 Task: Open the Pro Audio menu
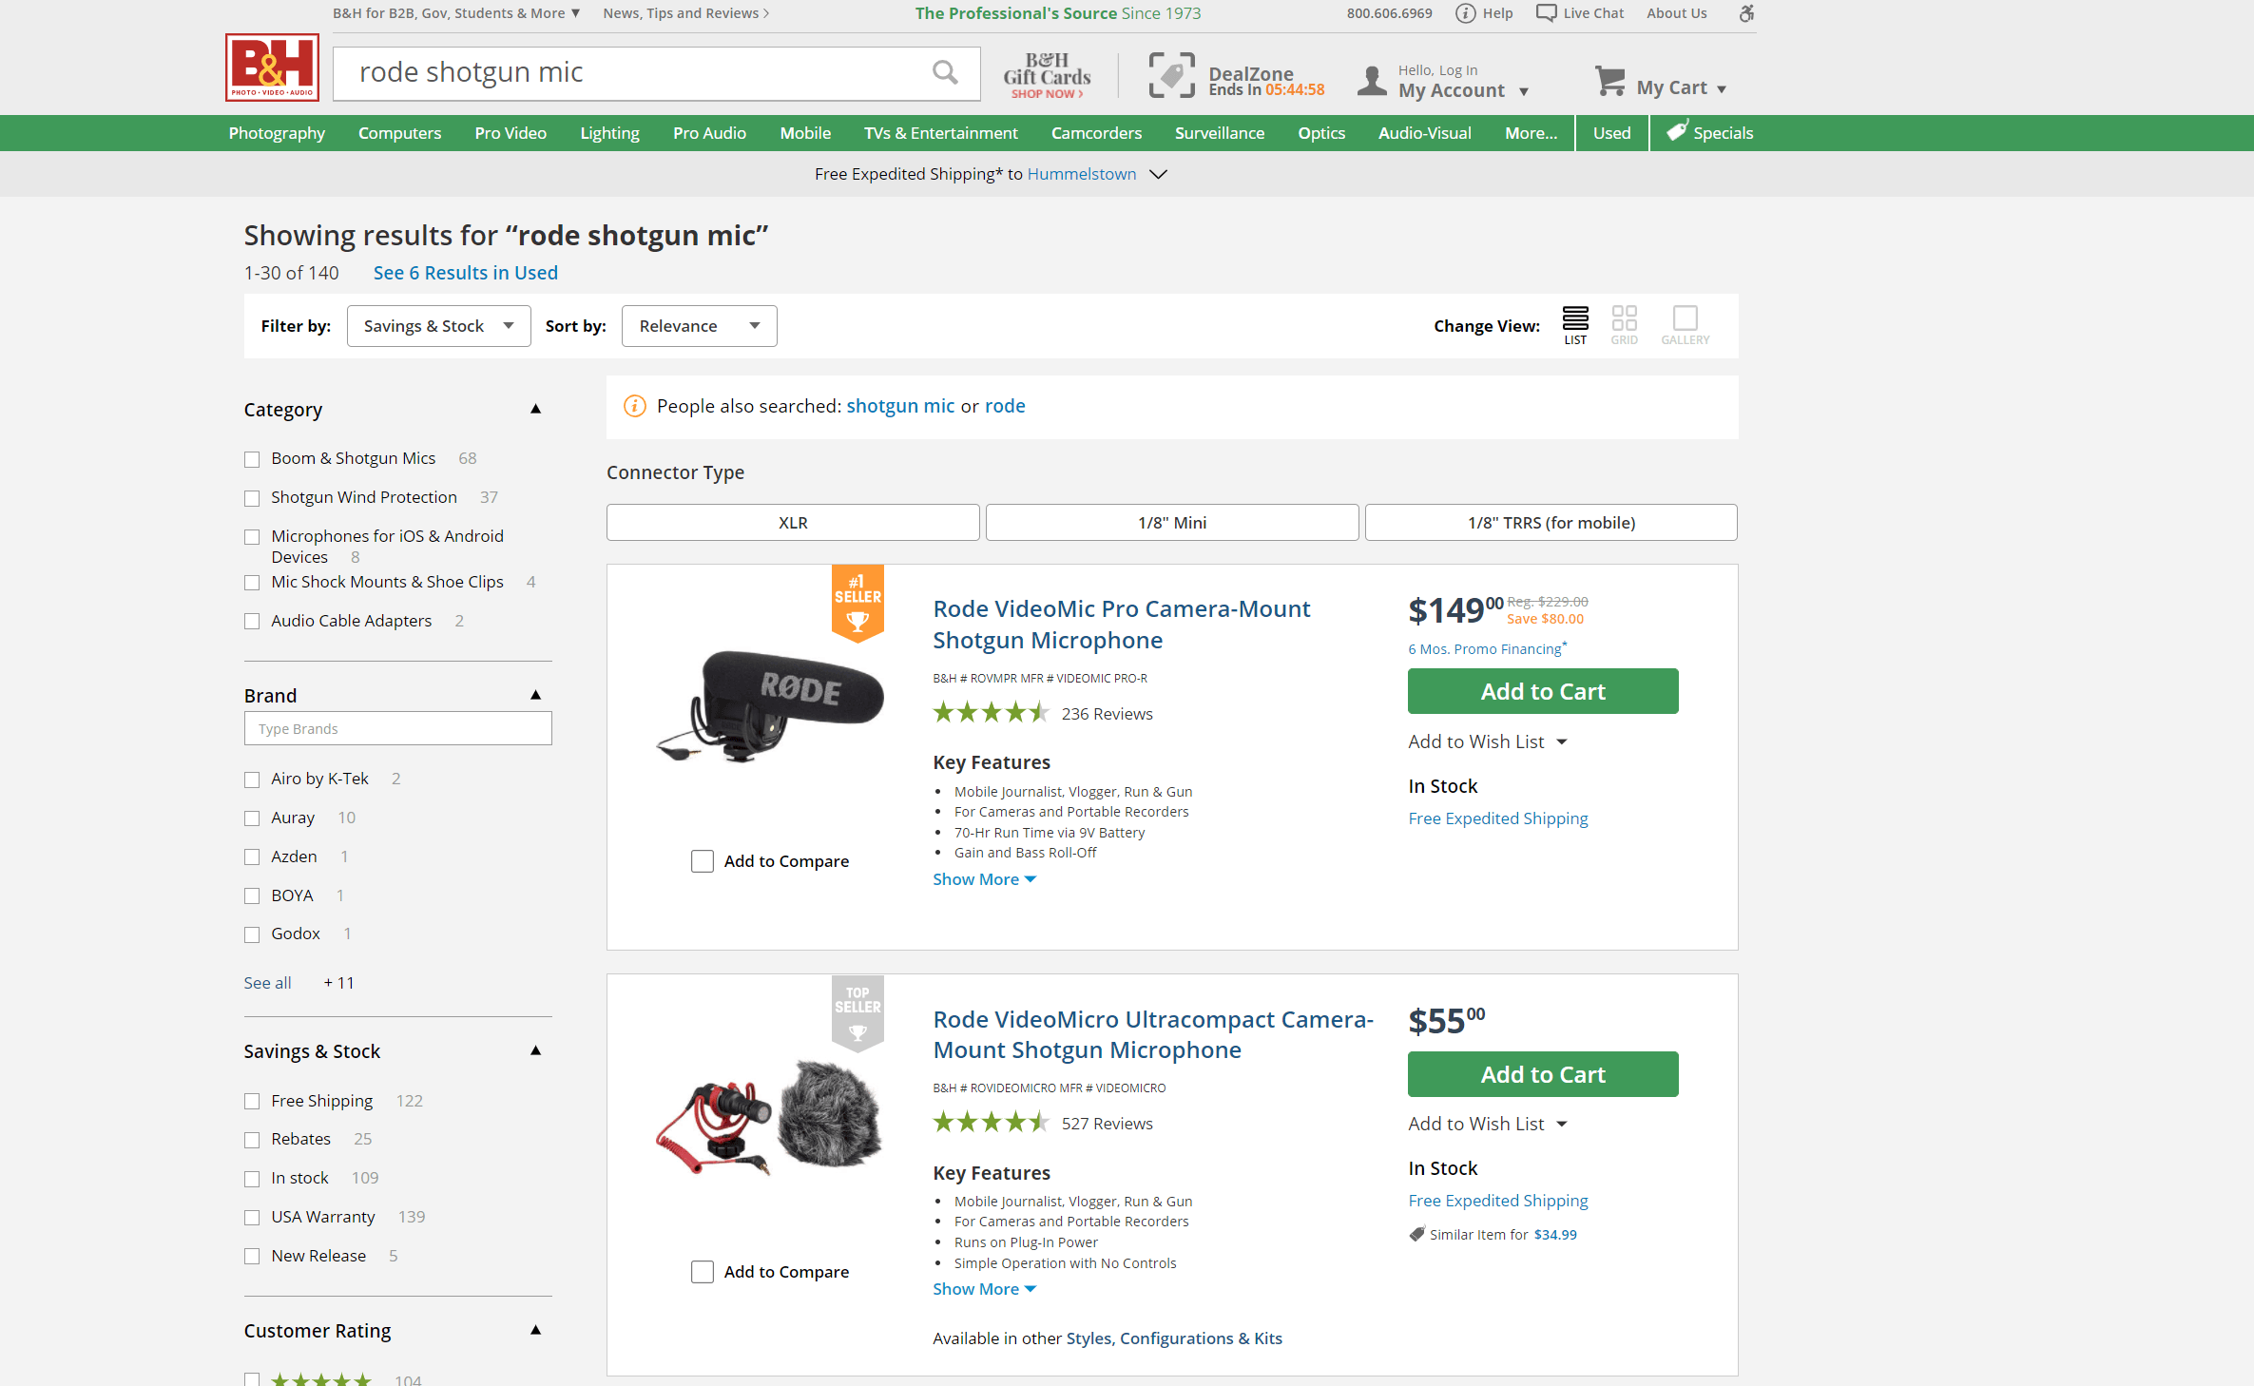pos(709,132)
